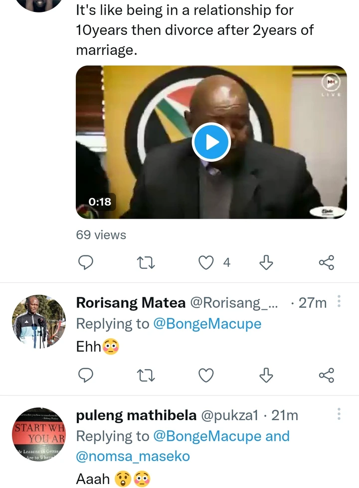Reply to the divorce tweet
Image resolution: width=359 pixels, height=488 pixels.
[x=85, y=262]
